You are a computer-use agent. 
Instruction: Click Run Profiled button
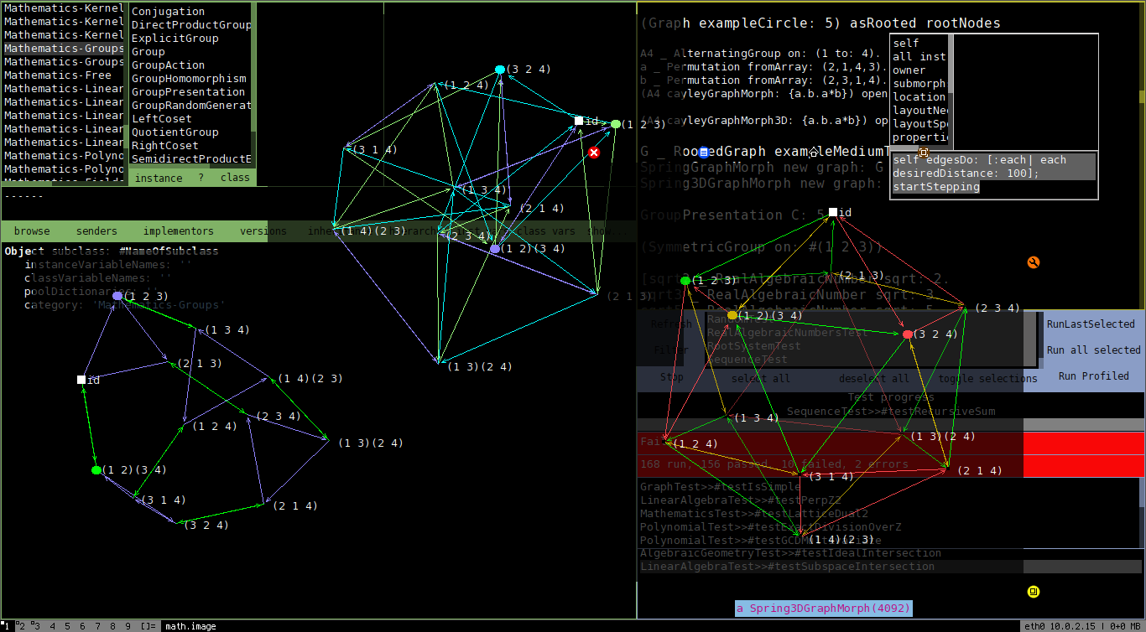[x=1093, y=376]
